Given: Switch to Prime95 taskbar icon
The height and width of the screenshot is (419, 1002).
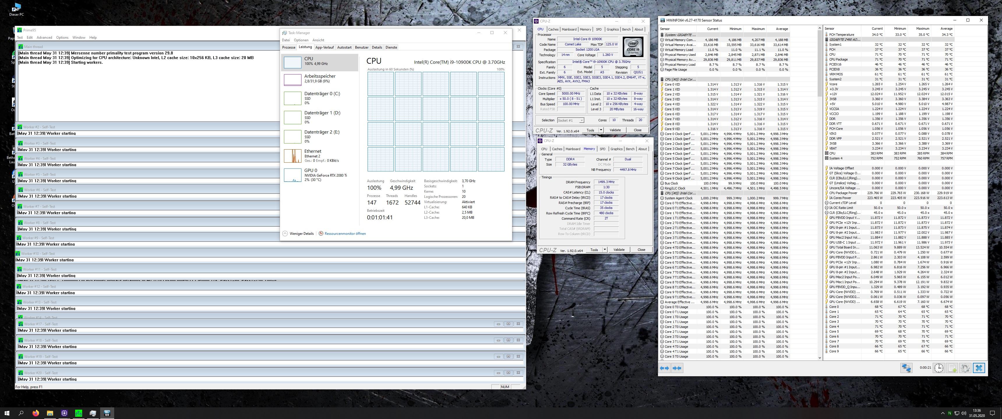Looking at the screenshot, I should 79,413.
